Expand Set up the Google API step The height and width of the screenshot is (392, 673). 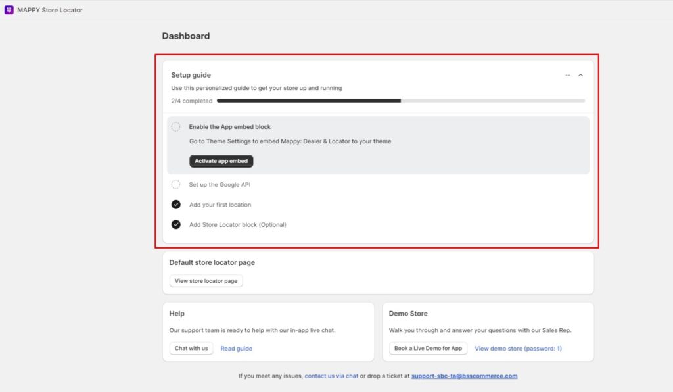[x=220, y=185]
